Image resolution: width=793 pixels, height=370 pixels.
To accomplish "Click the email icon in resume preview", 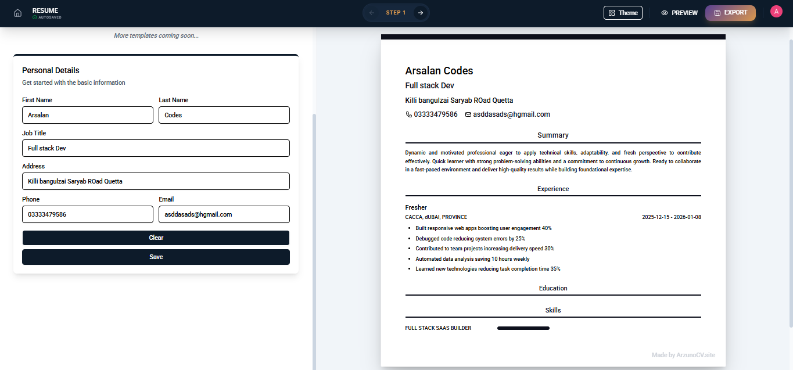I will pos(468,114).
